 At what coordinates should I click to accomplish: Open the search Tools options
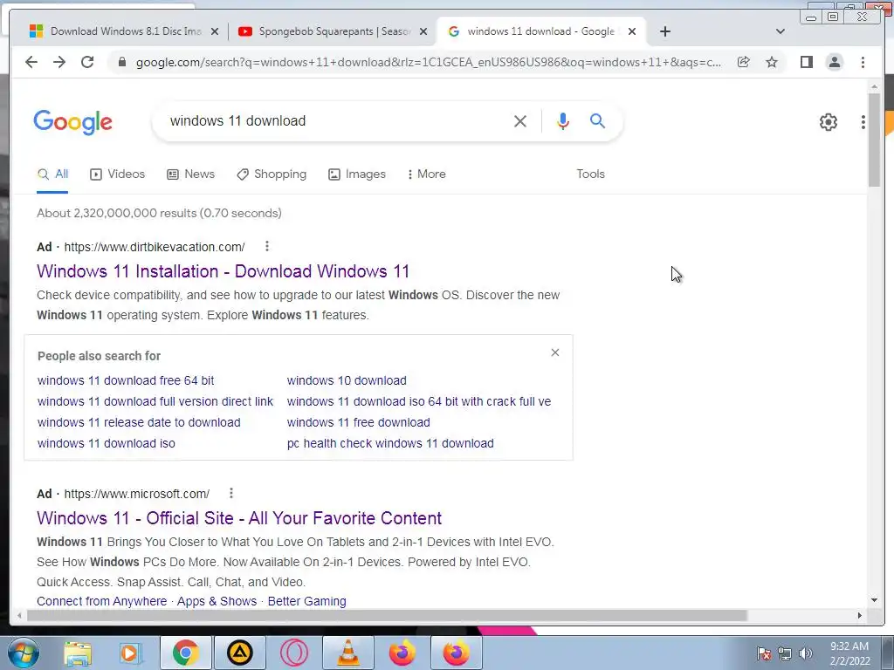coord(590,174)
